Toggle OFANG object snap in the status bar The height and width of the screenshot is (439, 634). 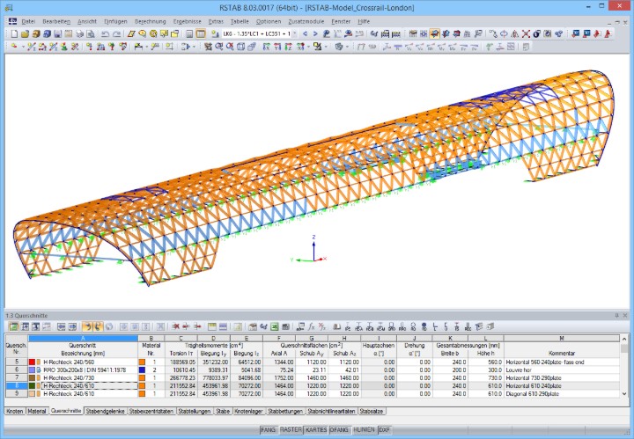click(x=340, y=430)
